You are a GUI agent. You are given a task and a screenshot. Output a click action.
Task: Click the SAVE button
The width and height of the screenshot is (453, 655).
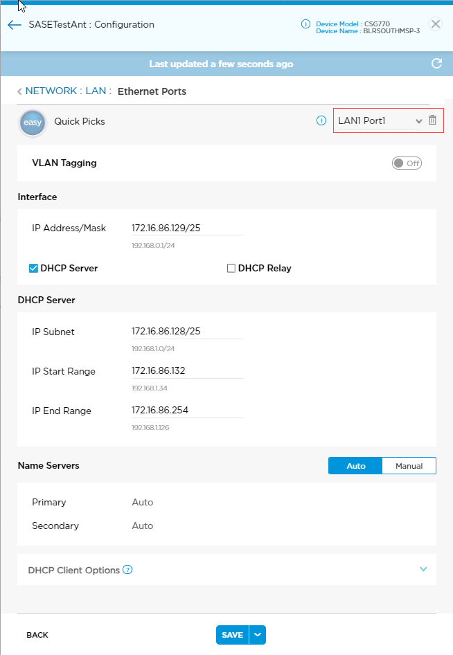[233, 635]
